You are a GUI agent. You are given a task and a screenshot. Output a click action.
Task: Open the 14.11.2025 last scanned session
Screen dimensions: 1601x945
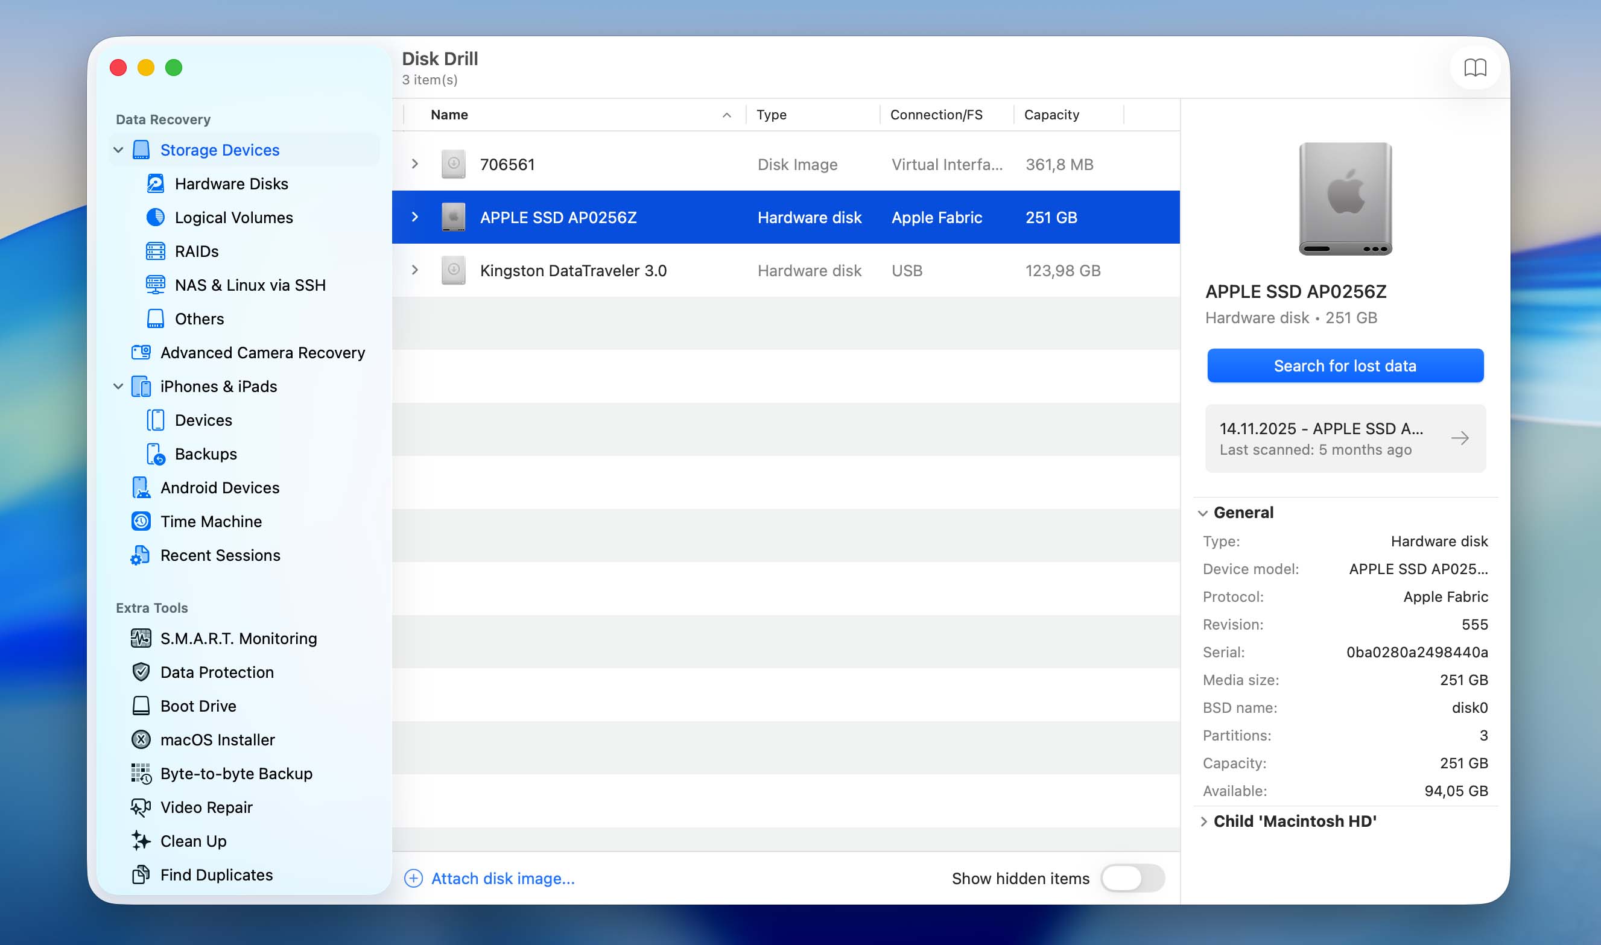pyautogui.click(x=1345, y=438)
